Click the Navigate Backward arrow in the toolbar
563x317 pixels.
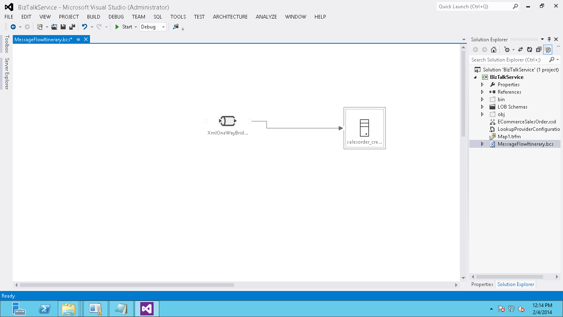[x=13, y=27]
